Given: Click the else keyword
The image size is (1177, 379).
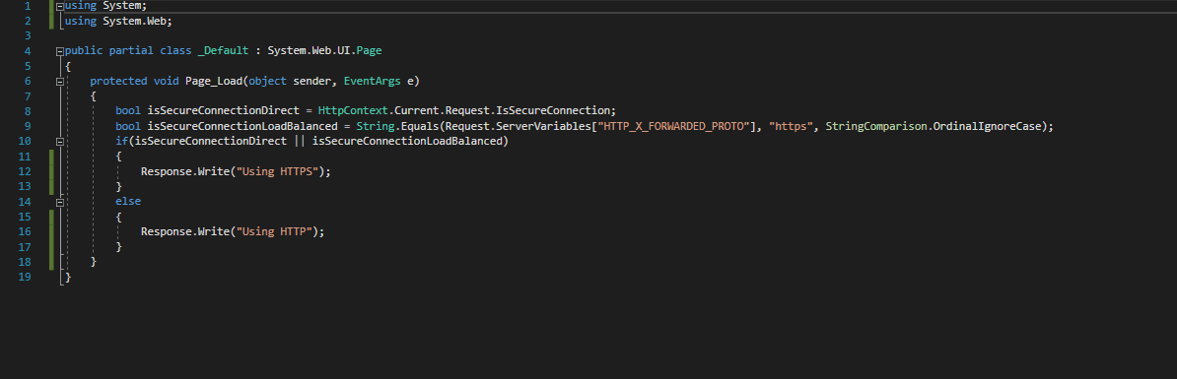Looking at the screenshot, I should tap(128, 201).
